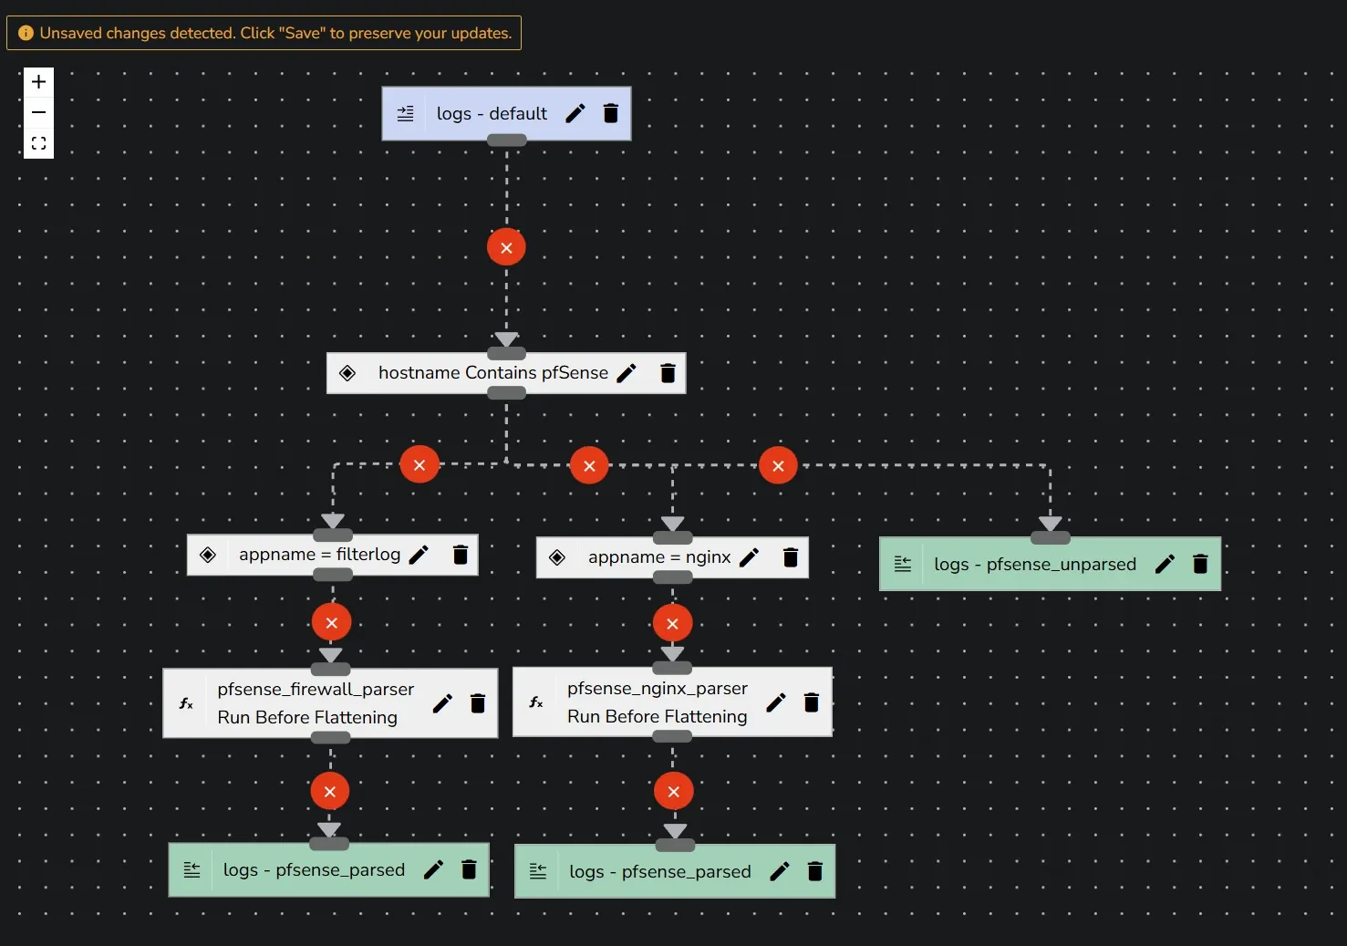1347x946 pixels.
Task: Edit the appname = nginx filter node
Action: [x=749, y=556]
